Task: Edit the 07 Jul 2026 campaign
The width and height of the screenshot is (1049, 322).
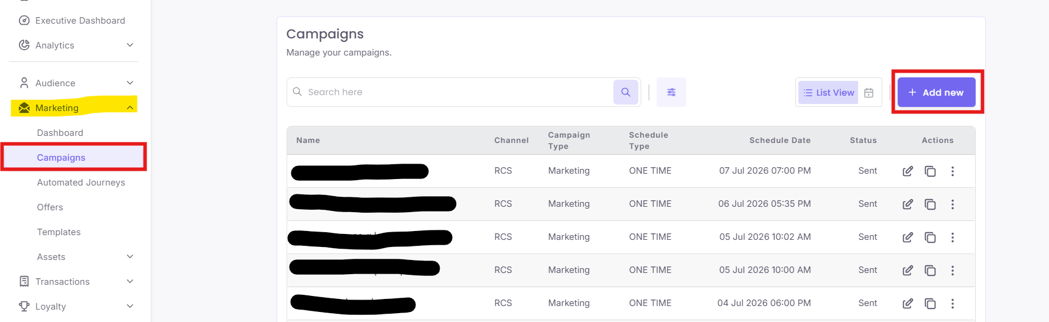Action: (x=908, y=171)
